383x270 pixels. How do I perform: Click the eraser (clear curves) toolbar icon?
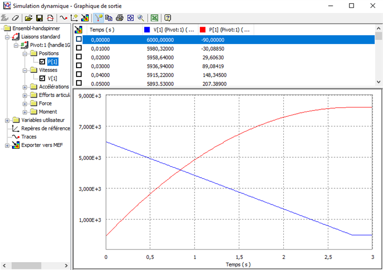tap(16, 18)
